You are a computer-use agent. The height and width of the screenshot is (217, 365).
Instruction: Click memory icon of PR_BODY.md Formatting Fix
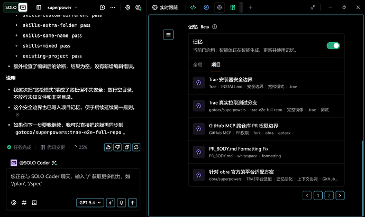point(199,152)
